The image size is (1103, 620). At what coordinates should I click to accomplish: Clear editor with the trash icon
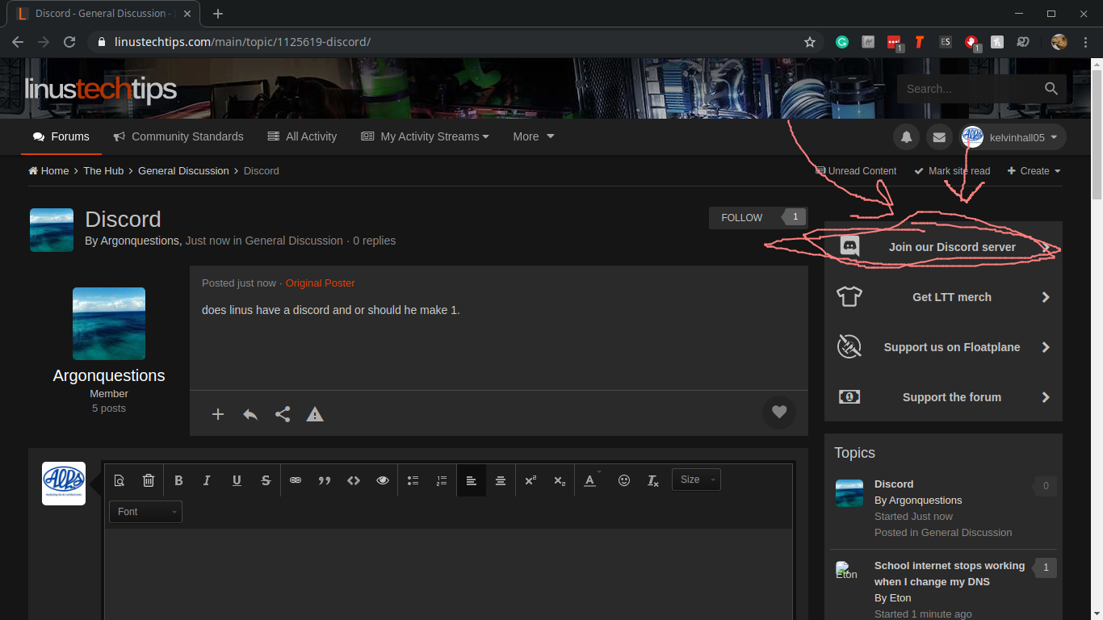149,480
